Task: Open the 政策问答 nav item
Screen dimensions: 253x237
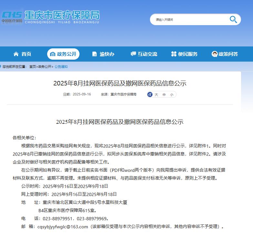Action: coord(225,54)
